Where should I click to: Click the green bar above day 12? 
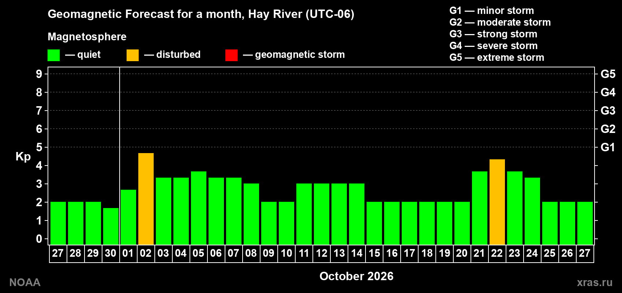[322, 214]
